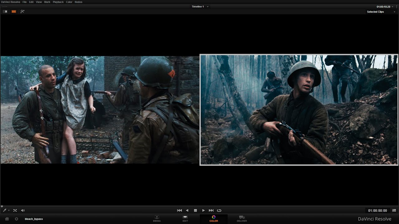The height and width of the screenshot is (224, 399).
Task: Open the timecode 01:00:10:20 dropdown arrow
Action: [x=392, y=7]
